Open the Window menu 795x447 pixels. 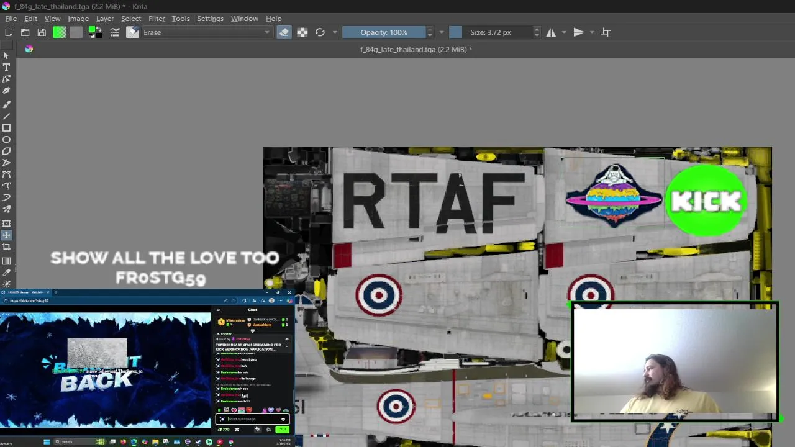pos(245,19)
